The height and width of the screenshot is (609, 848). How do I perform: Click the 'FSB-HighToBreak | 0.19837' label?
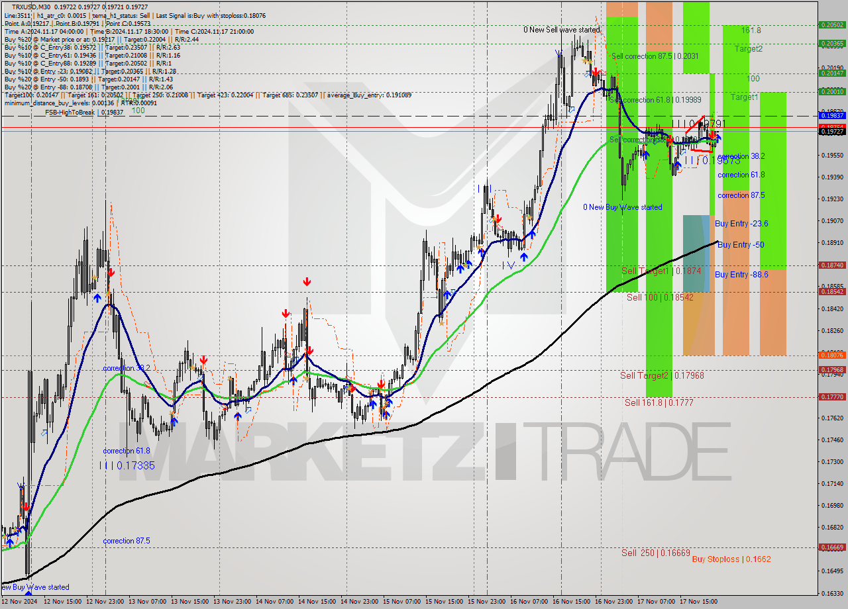click(84, 113)
